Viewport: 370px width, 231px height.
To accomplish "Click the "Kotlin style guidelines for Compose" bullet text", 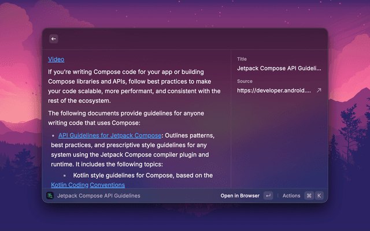I will (143, 176).
